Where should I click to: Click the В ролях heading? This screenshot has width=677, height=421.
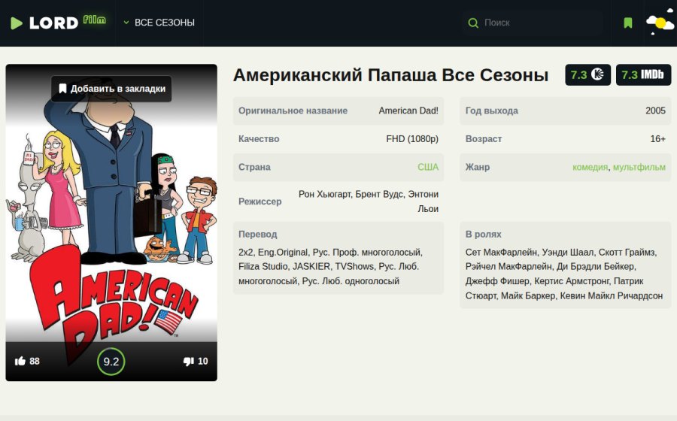tap(483, 235)
